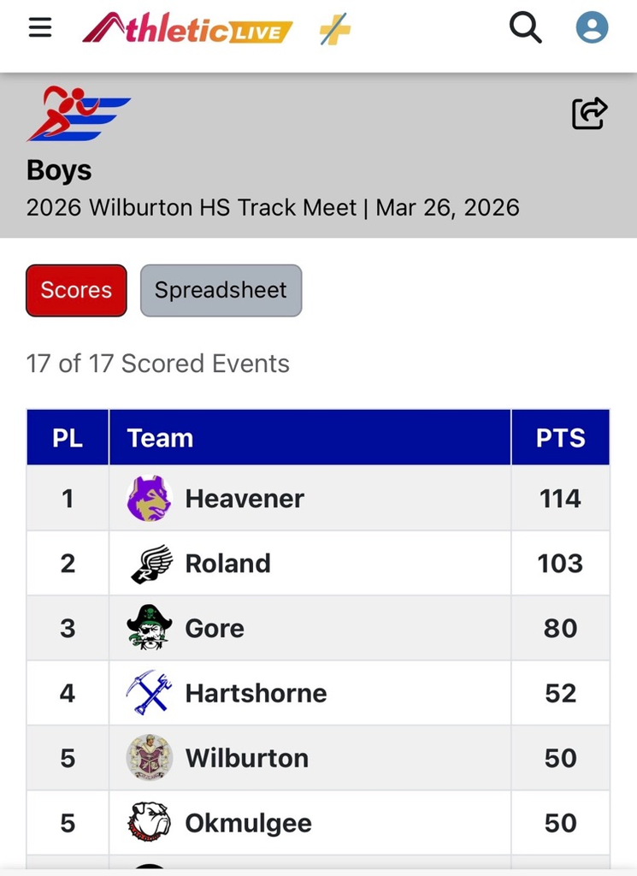Image resolution: width=637 pixels, height=876 pixels.
Task: Open the Heavener team link
Action: pos(245,499)
